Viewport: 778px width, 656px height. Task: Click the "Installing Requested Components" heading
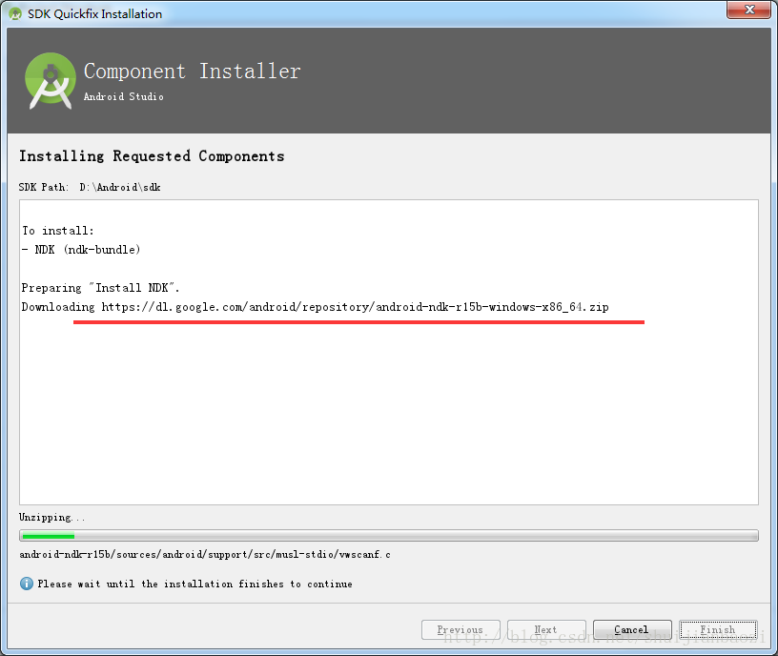152,156
